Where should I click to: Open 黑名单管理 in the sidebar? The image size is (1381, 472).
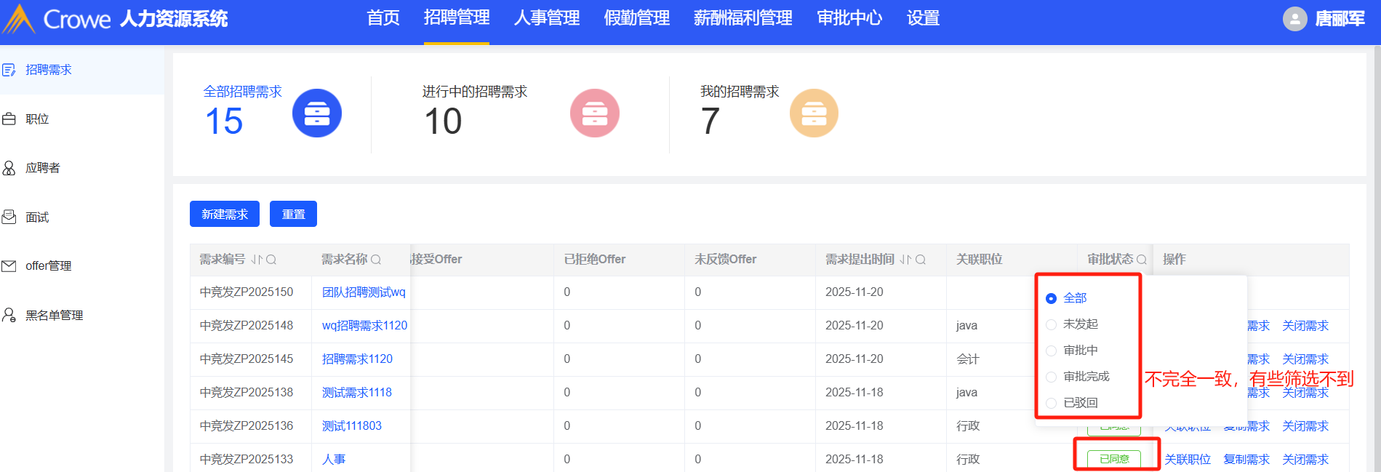click(54, 316)
